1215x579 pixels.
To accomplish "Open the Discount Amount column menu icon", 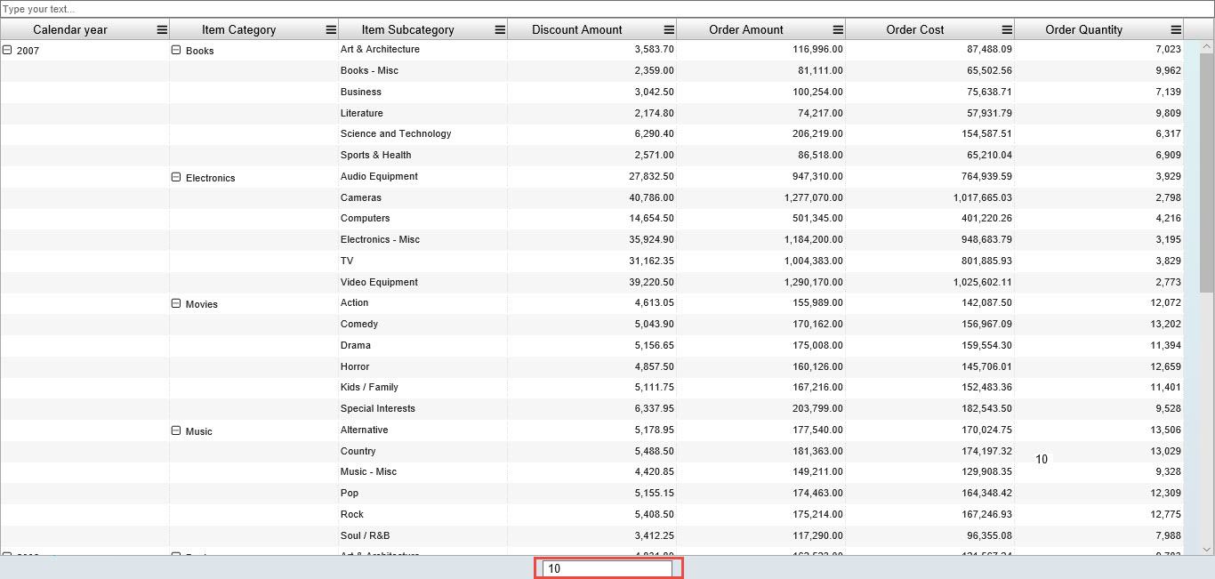I will [669, 29].
